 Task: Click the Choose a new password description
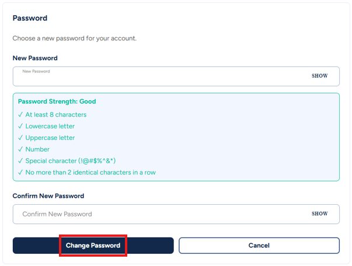point(74,38)
